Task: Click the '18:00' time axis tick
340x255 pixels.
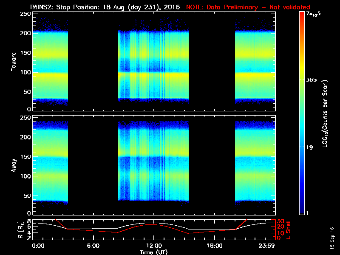Action: [x=214, y=246]
